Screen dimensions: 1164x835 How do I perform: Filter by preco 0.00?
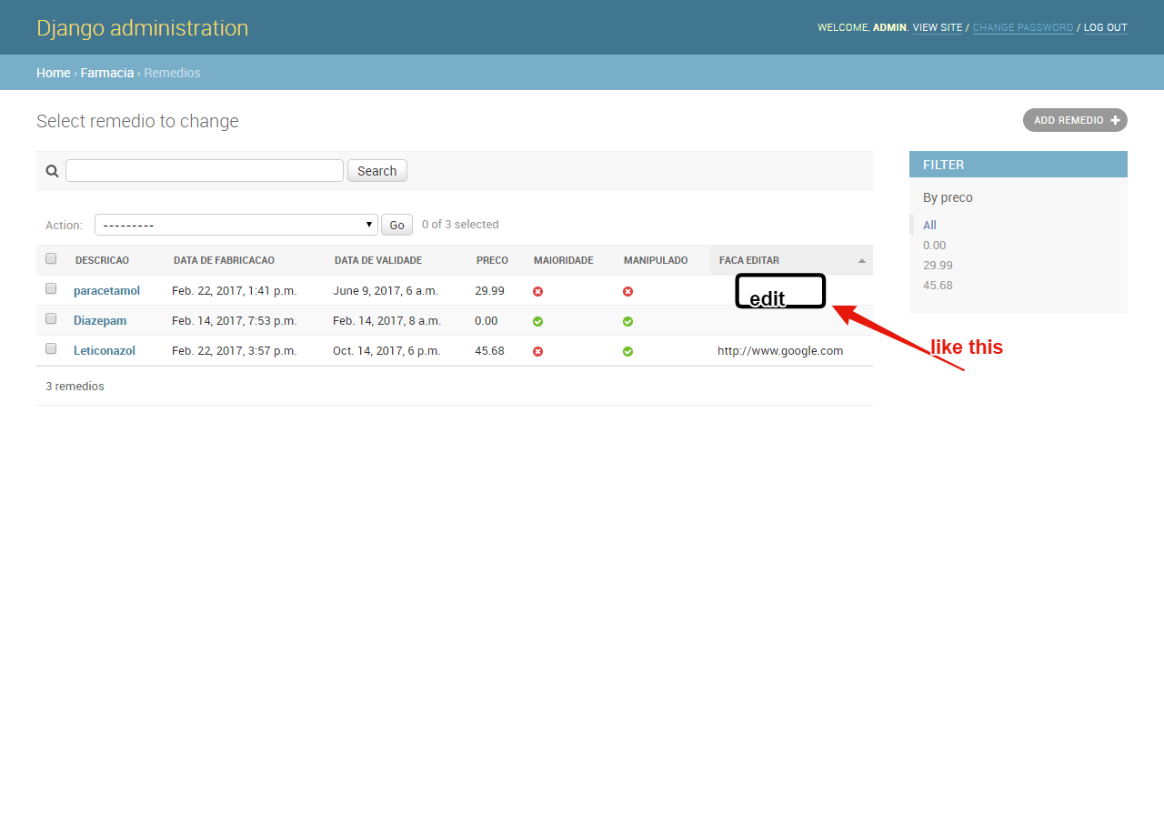pyautogui.click(x=935, y=246)
